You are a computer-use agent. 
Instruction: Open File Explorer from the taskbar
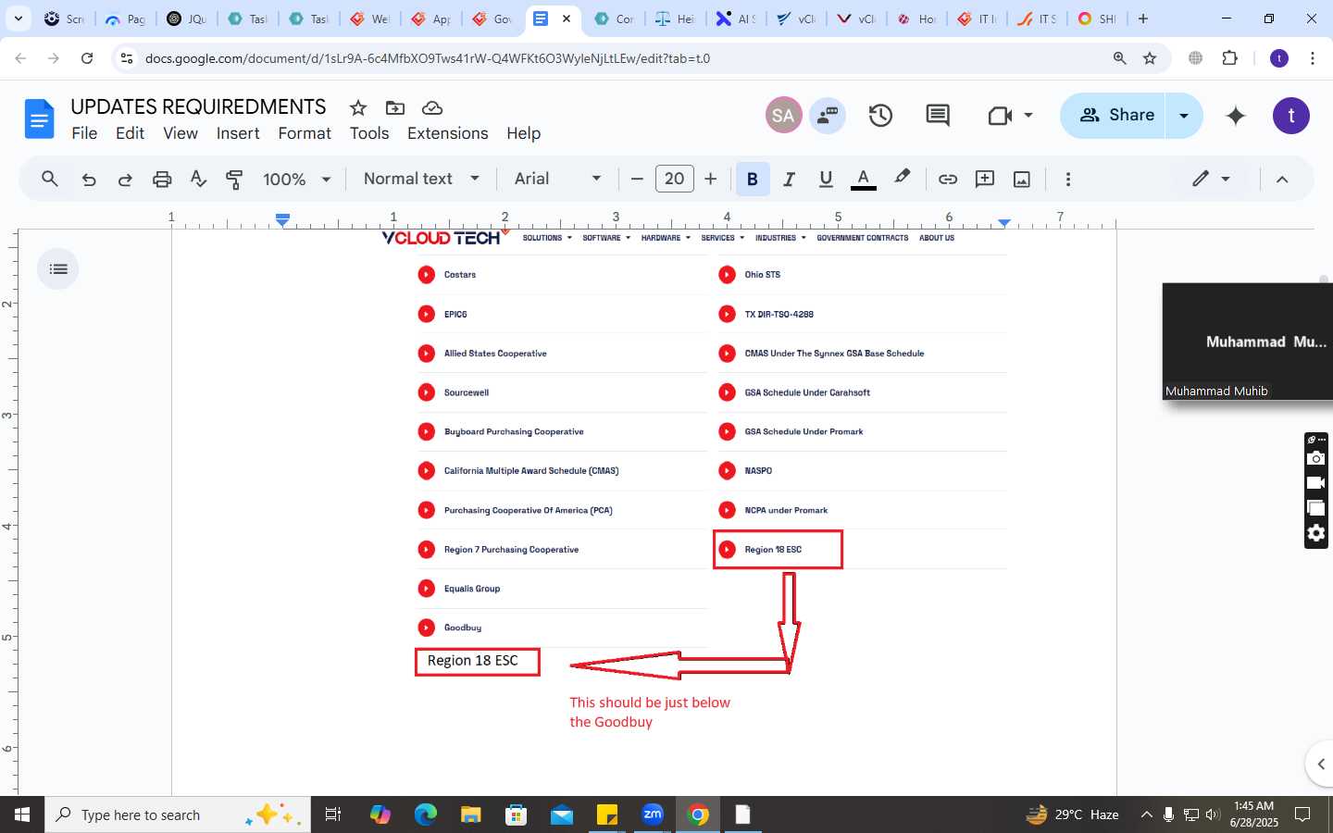tap(471, 814)
